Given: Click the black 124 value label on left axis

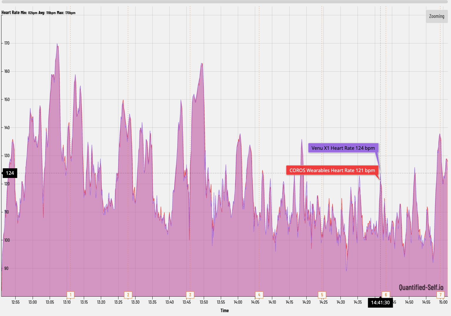Looking at the screenshot, I should [x=10, y=173].
